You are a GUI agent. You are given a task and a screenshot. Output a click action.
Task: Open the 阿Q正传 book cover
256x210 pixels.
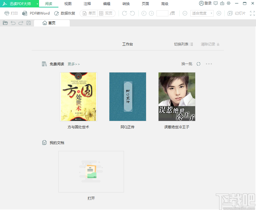click(128, 97)
